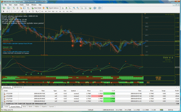Select order row 27227134
Screen dimensions: 181x112
(91, 99)
